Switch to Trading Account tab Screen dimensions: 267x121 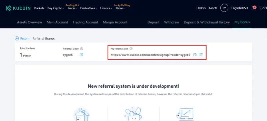85,22
